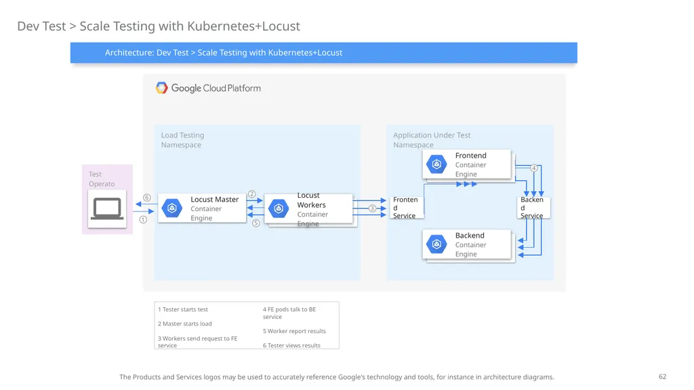The image size is (694, 390).
Task: Click the Google Cloud Platform text
Action: pos(216,88)
